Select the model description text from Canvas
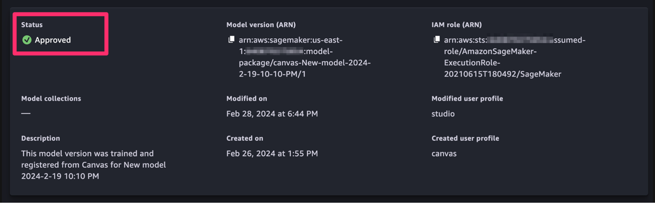This screenshot has width=655, height=205. pos(93,164)
